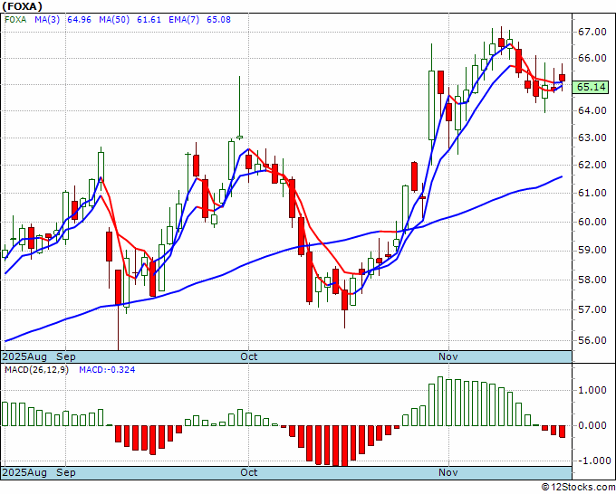Click the 2025Aug label on price chart axis

[x=24, y=356]
